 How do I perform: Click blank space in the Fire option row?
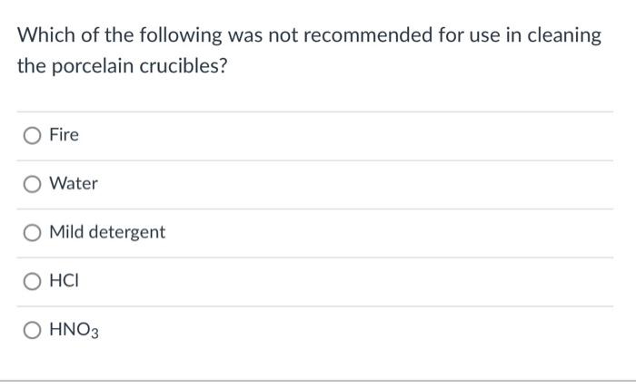[344, 136]
